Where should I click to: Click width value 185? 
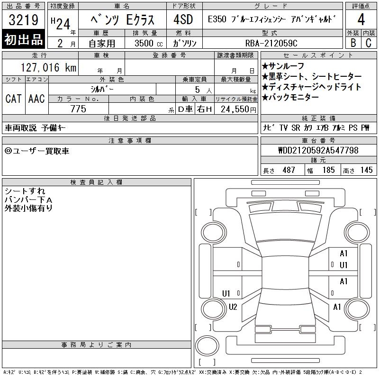pyautogui.click(x=328, y=170)
